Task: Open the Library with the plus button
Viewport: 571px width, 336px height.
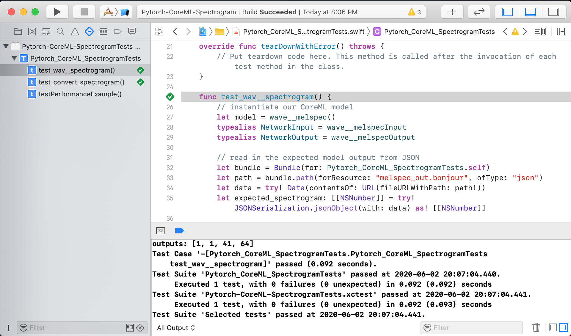Action: 452,12
